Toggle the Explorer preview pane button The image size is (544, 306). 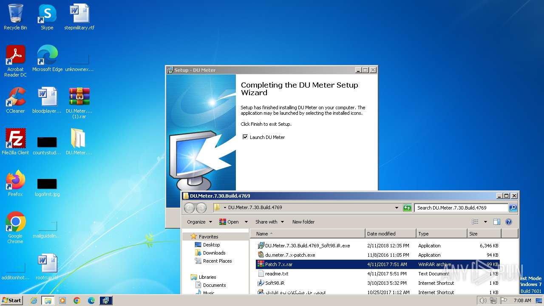click(x=496, y=222)
